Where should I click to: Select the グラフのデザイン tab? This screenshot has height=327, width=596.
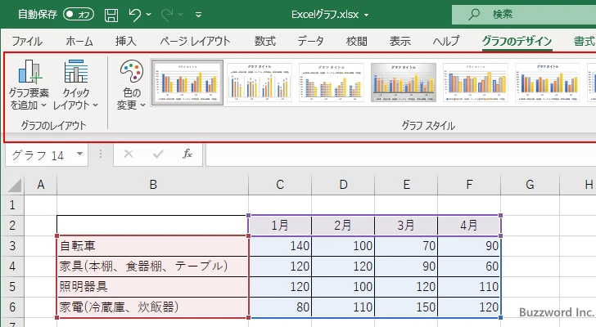point(517,41)
